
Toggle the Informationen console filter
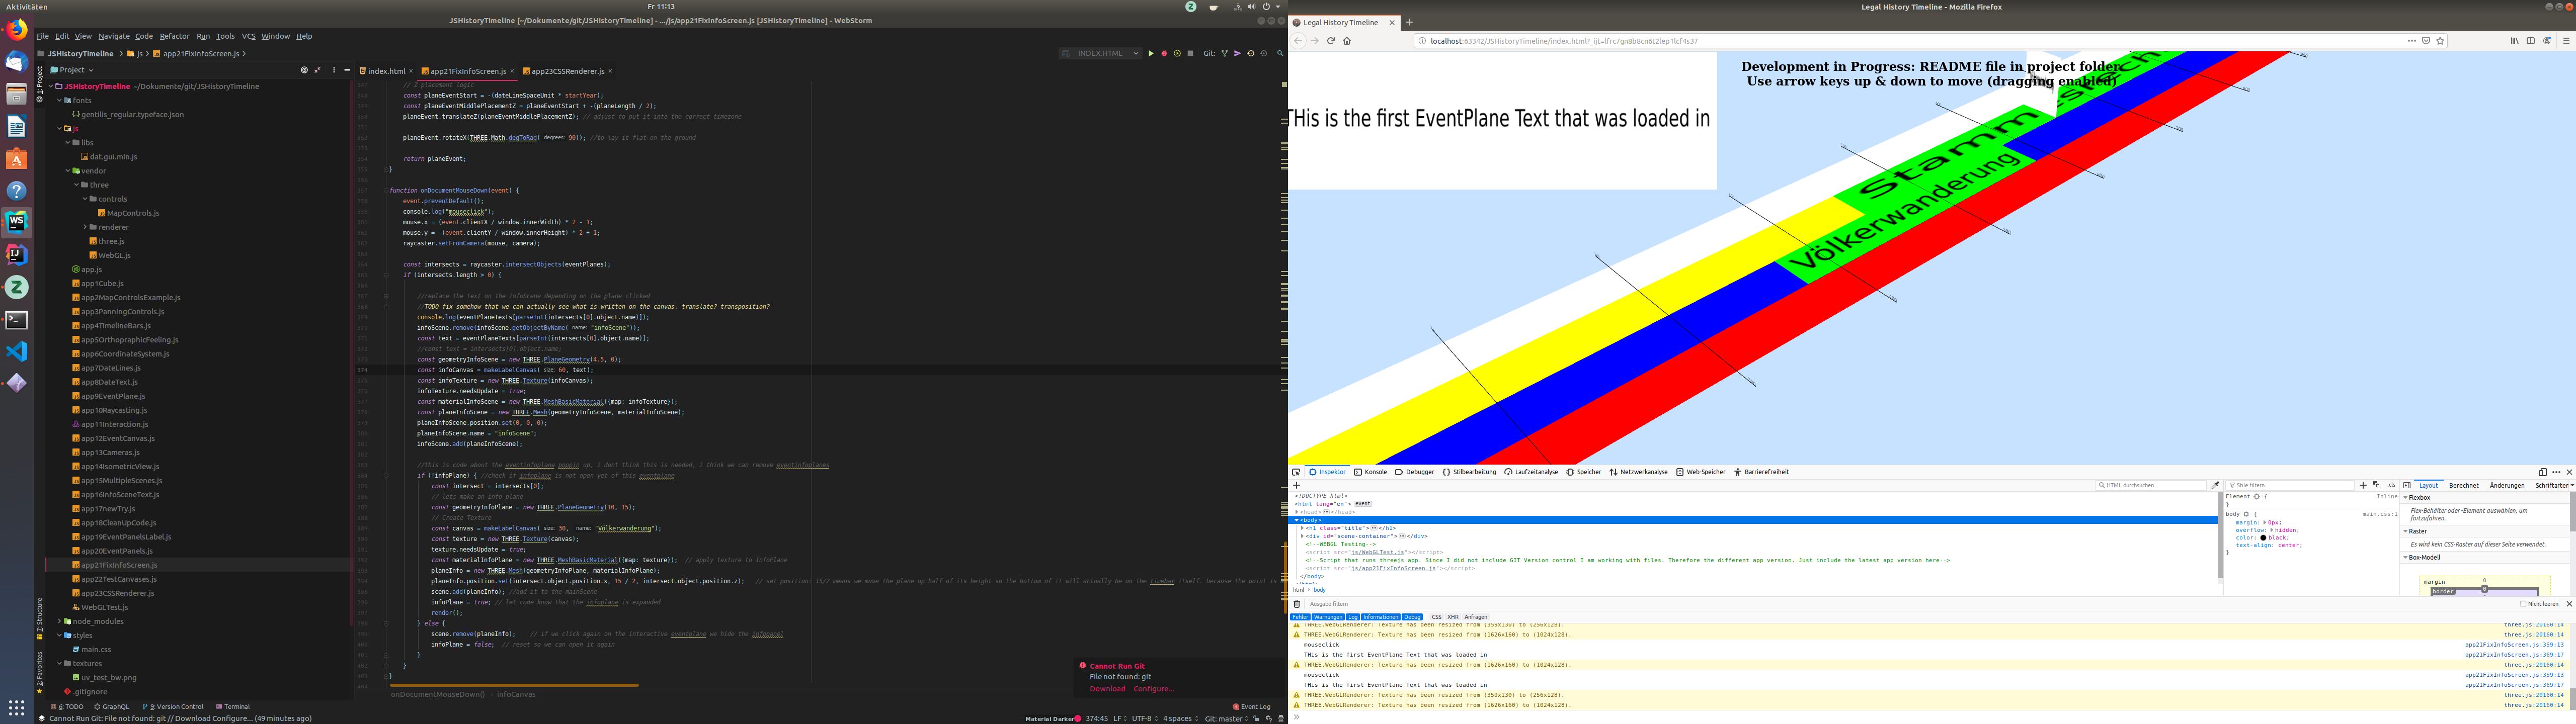pyautogui.click(x=1380, y=617)
